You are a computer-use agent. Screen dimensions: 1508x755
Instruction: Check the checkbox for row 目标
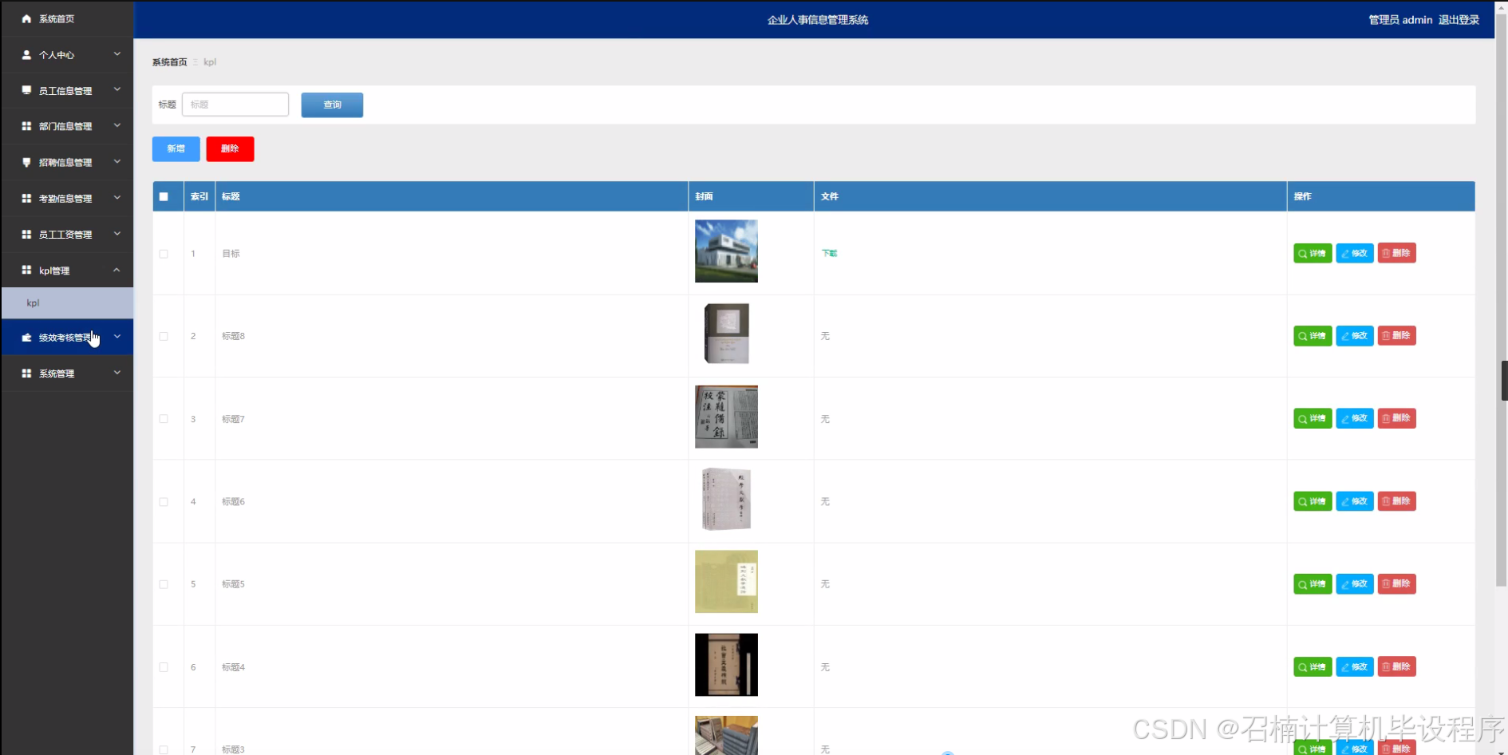pos(164,254)
